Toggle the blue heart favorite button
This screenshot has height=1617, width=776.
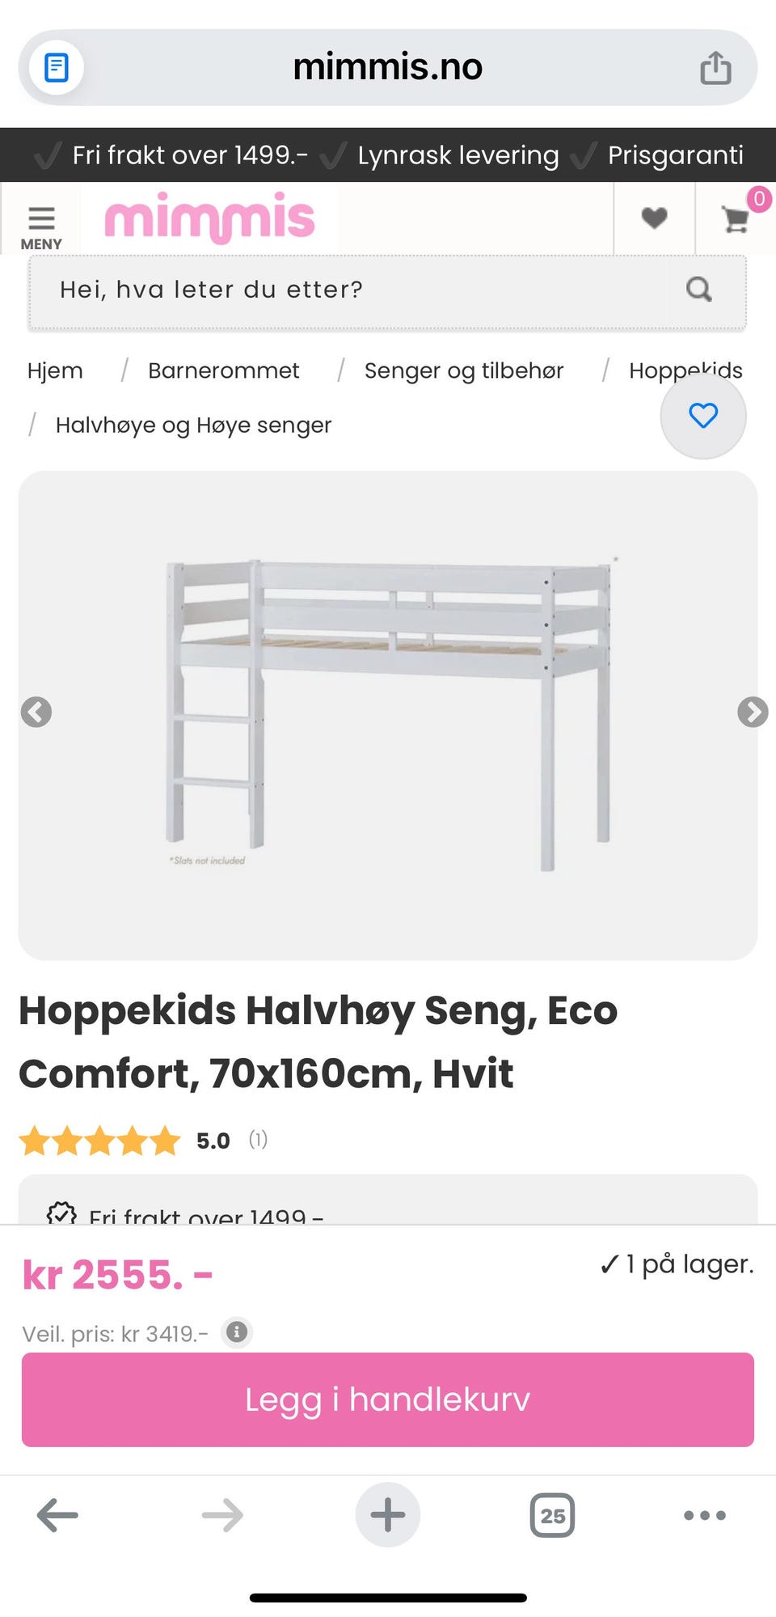click(702, 416)
